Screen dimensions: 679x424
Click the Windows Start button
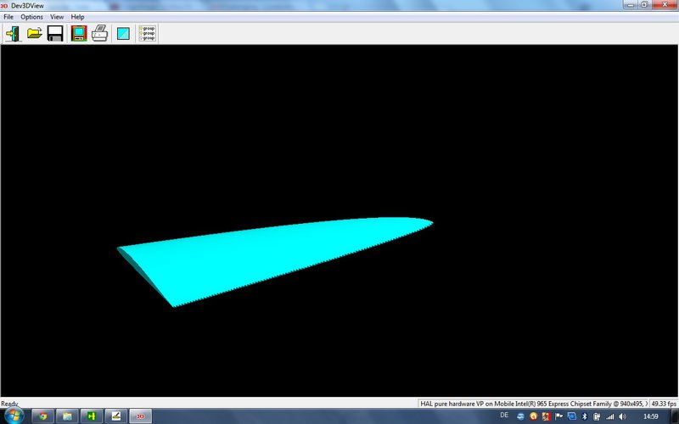(x=14, y=416)
